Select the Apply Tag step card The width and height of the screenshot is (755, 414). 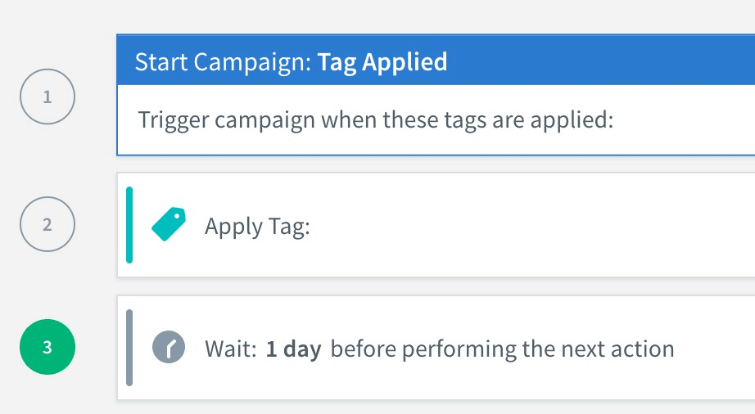pos(436,225)
